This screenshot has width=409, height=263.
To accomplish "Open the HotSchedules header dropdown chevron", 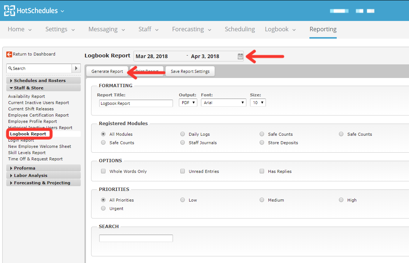I will (62, 11).
